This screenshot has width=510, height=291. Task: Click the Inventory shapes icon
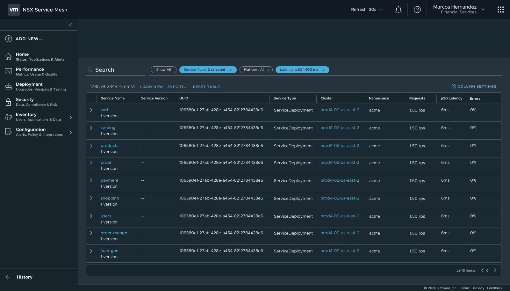8,117
